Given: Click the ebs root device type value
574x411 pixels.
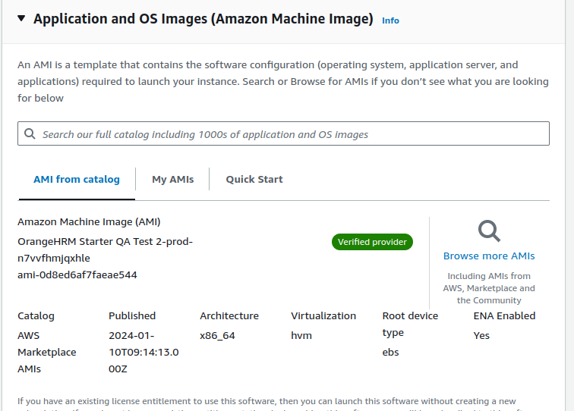Looking at the screenshot, I should click(390, 352).
